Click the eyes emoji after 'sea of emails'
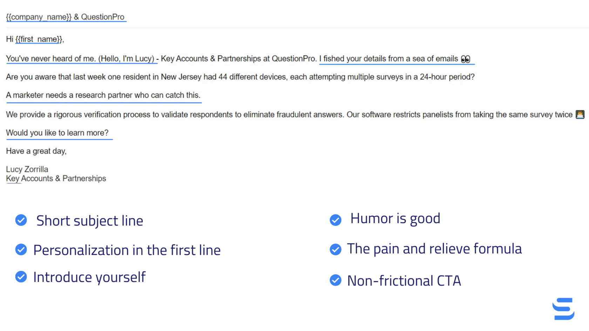This screenshot has width=589, height=331. tap(465, 59)
